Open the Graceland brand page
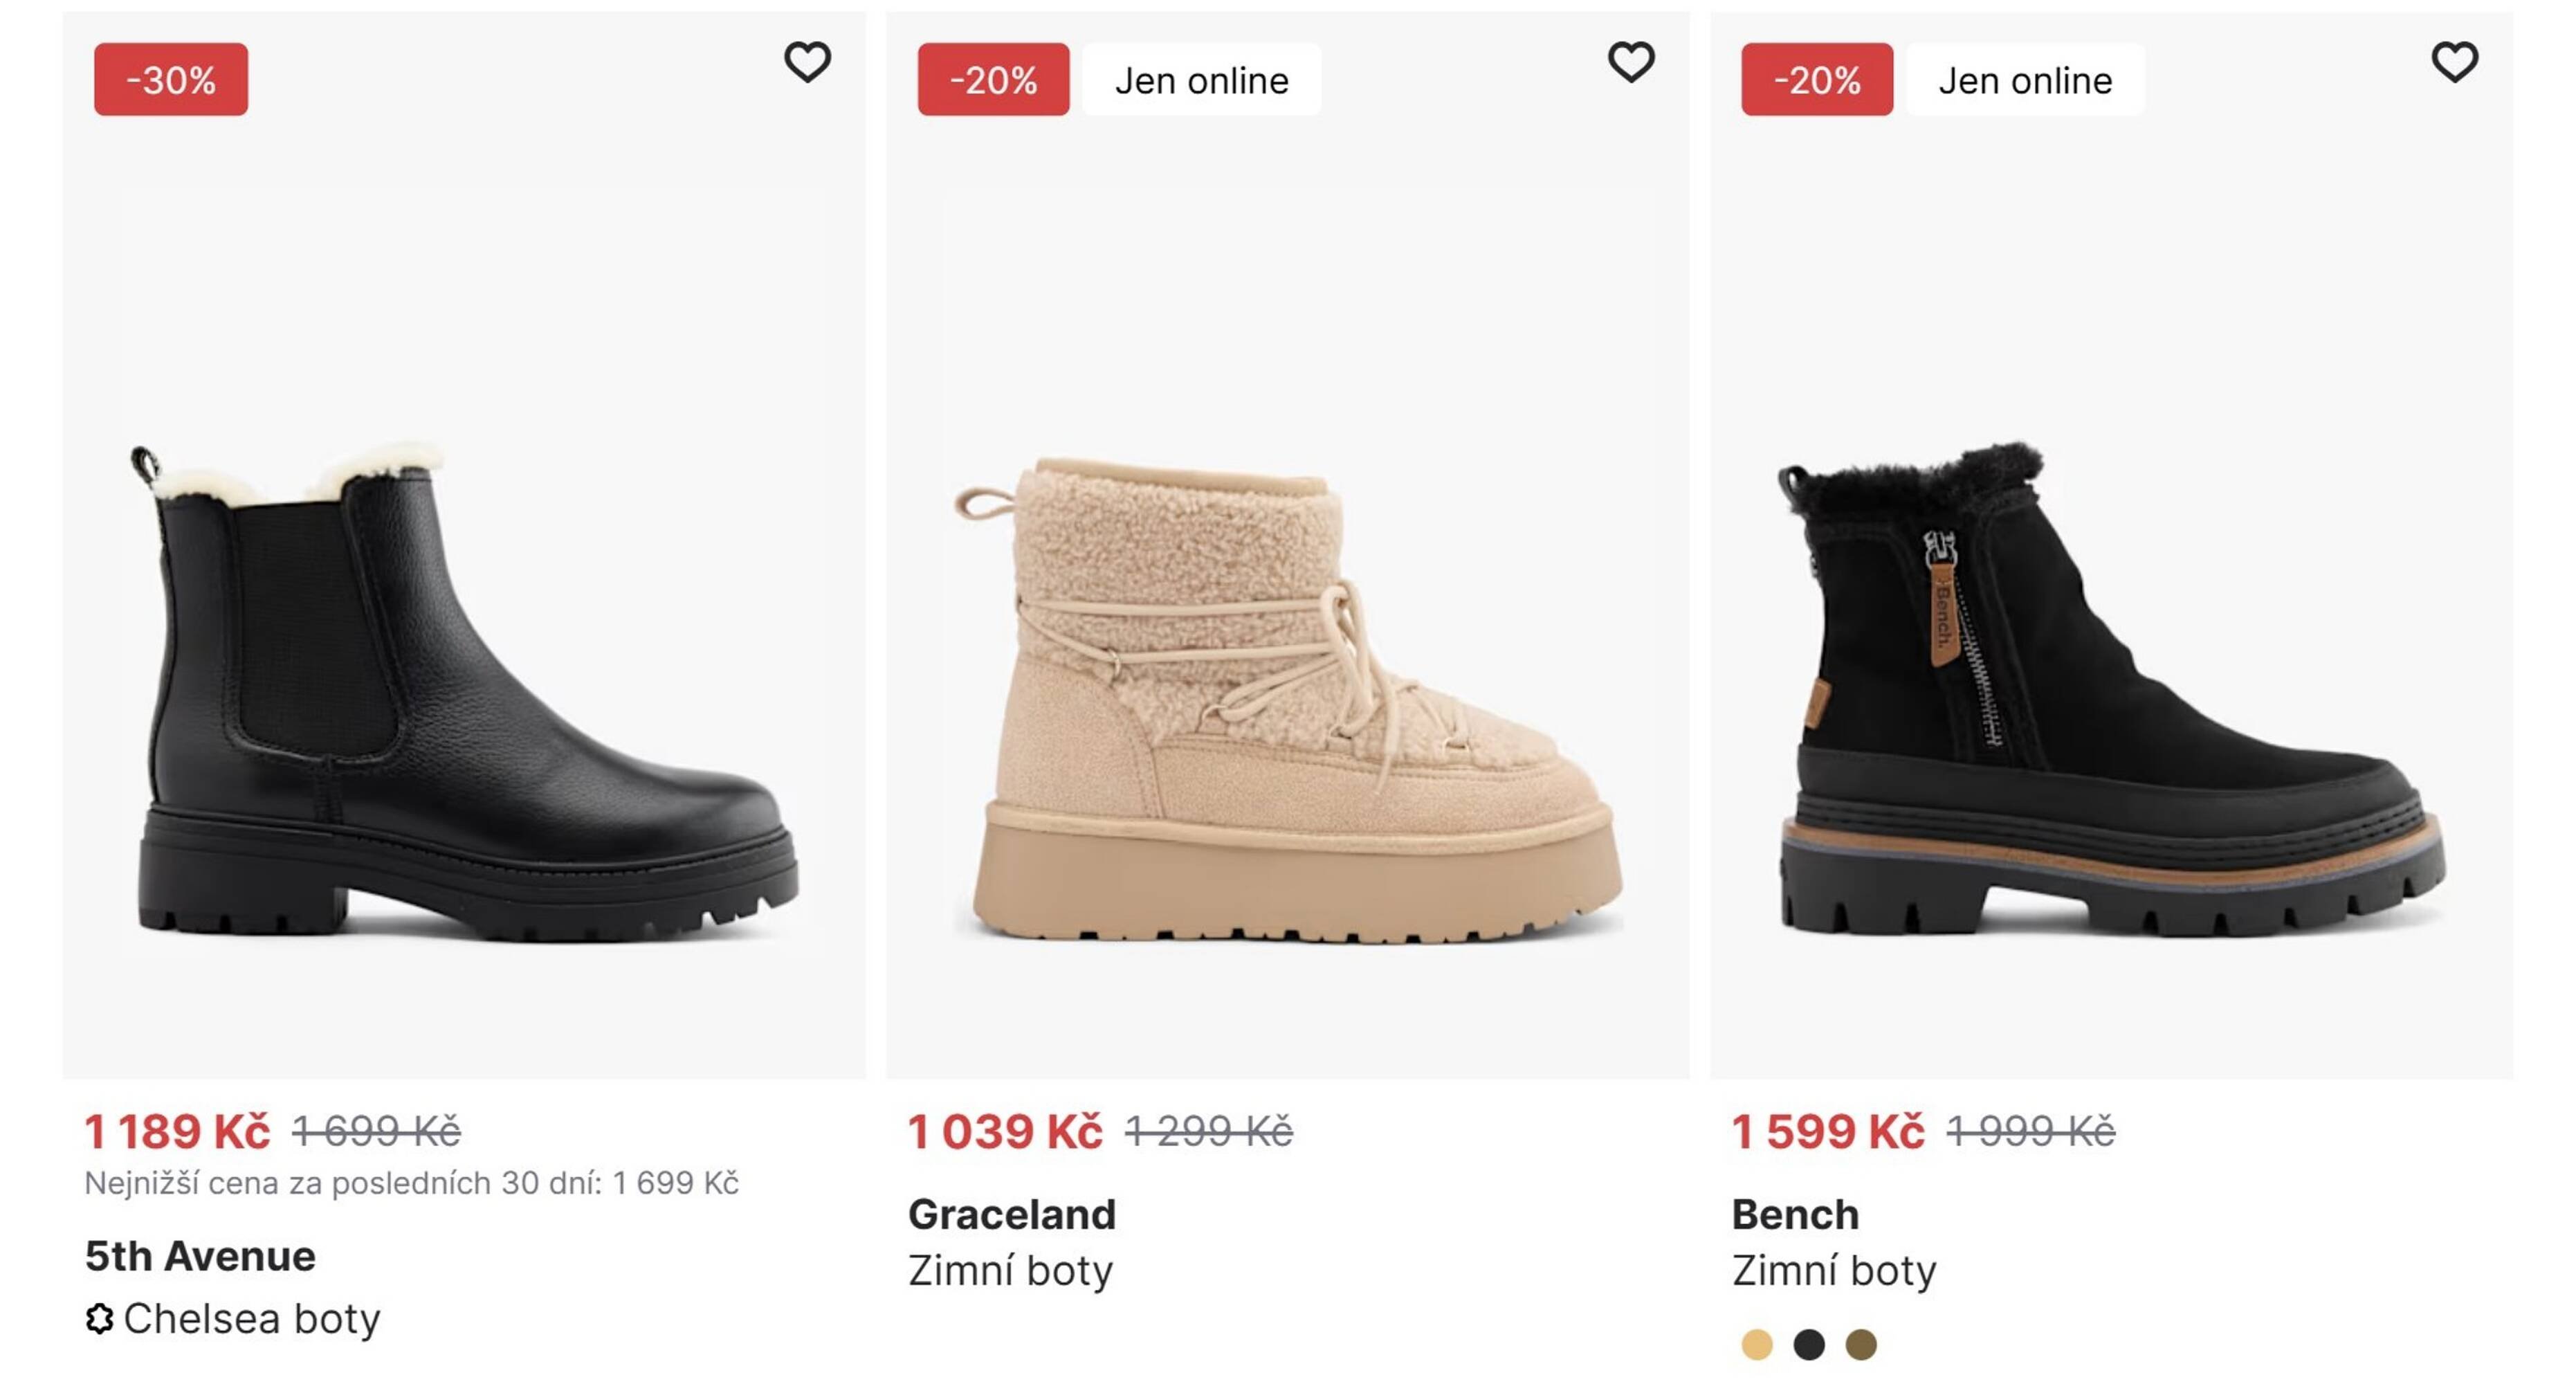This screenshot has width=2576, height=1384. tap(1012, 1215)
